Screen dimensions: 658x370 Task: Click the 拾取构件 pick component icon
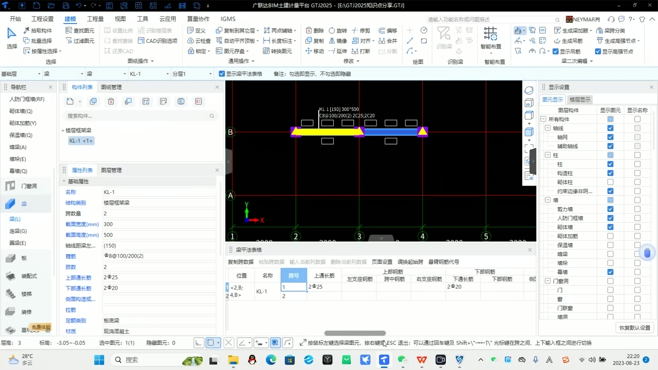click(26, 30)
